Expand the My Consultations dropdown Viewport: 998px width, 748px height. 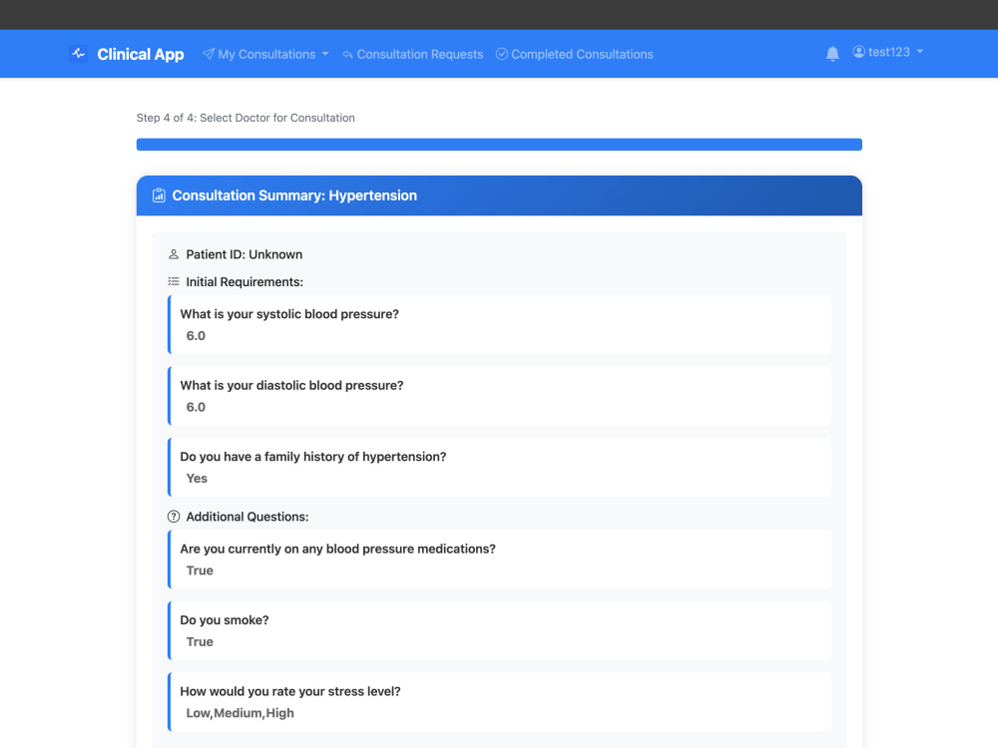266,54
